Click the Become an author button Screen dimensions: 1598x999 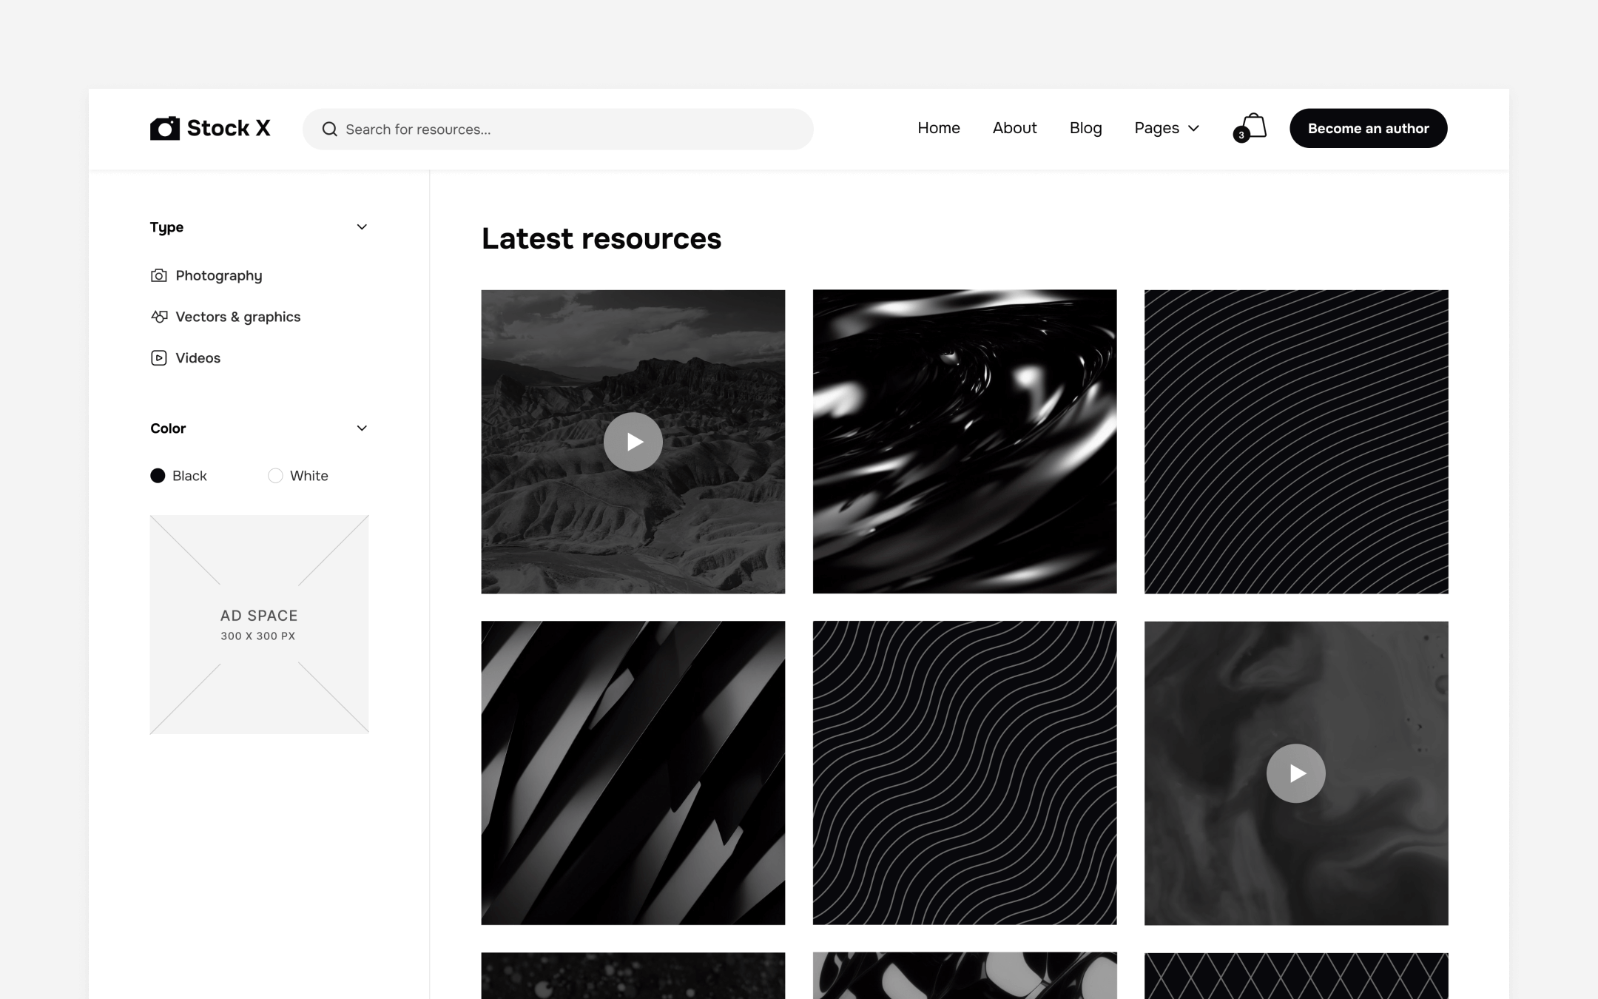[1369, 128]
